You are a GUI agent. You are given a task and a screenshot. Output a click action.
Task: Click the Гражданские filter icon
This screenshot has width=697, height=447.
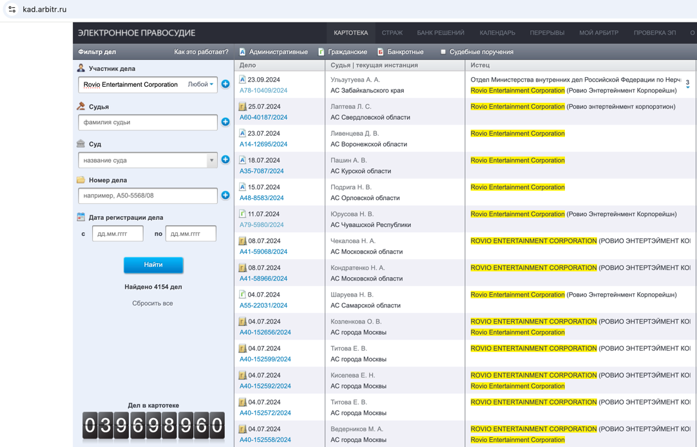[x=321, y=52]
